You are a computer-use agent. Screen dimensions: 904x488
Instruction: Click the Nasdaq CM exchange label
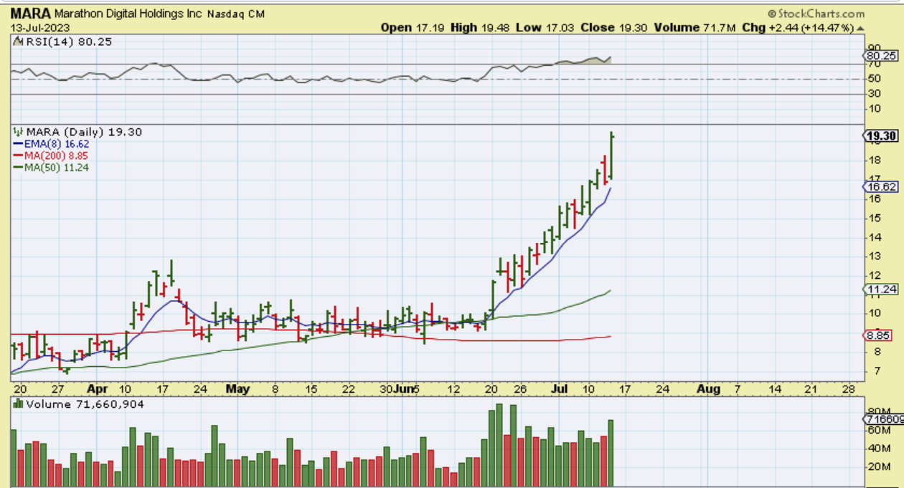click(x=236, y=14)
